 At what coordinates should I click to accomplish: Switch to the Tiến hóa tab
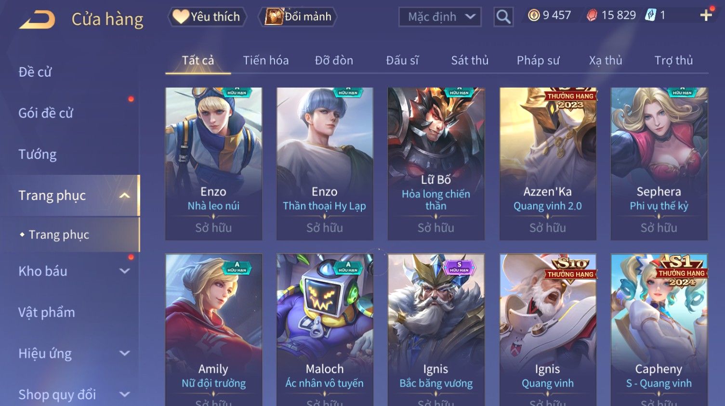point(266,60)
